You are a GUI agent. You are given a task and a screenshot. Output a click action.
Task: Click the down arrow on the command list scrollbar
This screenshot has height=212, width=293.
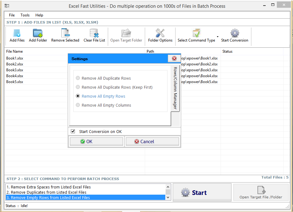click(168, 197)
